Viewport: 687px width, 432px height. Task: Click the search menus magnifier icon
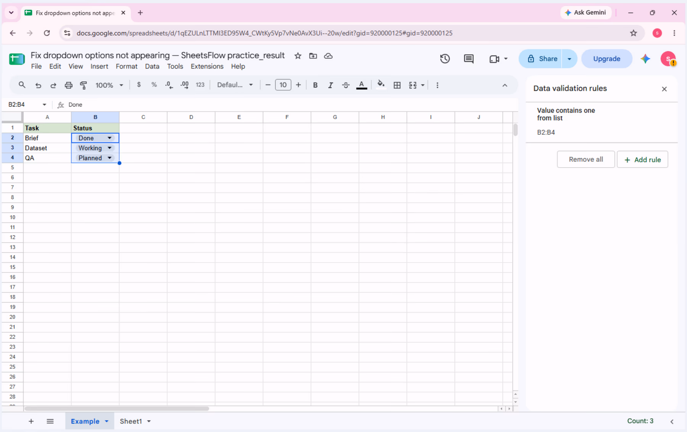point(22,85)
